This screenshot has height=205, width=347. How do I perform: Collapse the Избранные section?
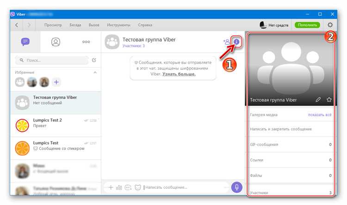95,72
